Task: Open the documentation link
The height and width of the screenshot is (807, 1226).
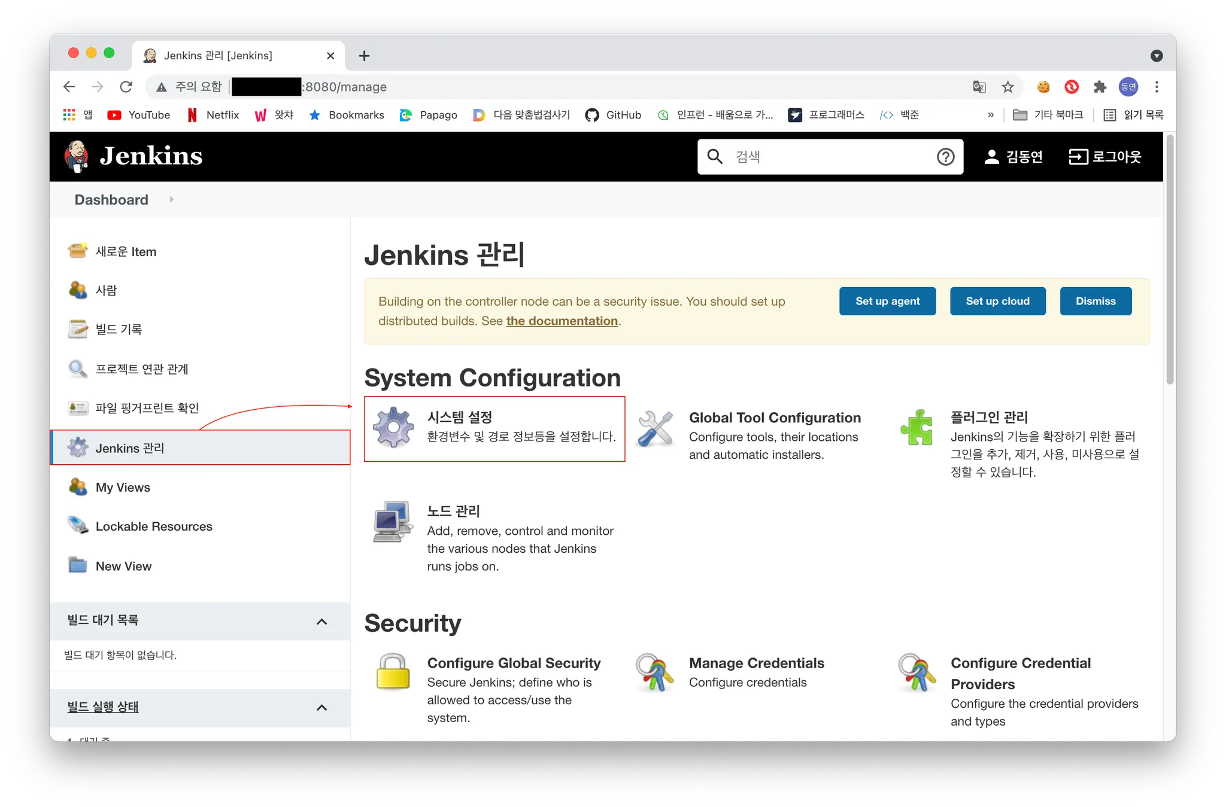Action: (562, 321)
